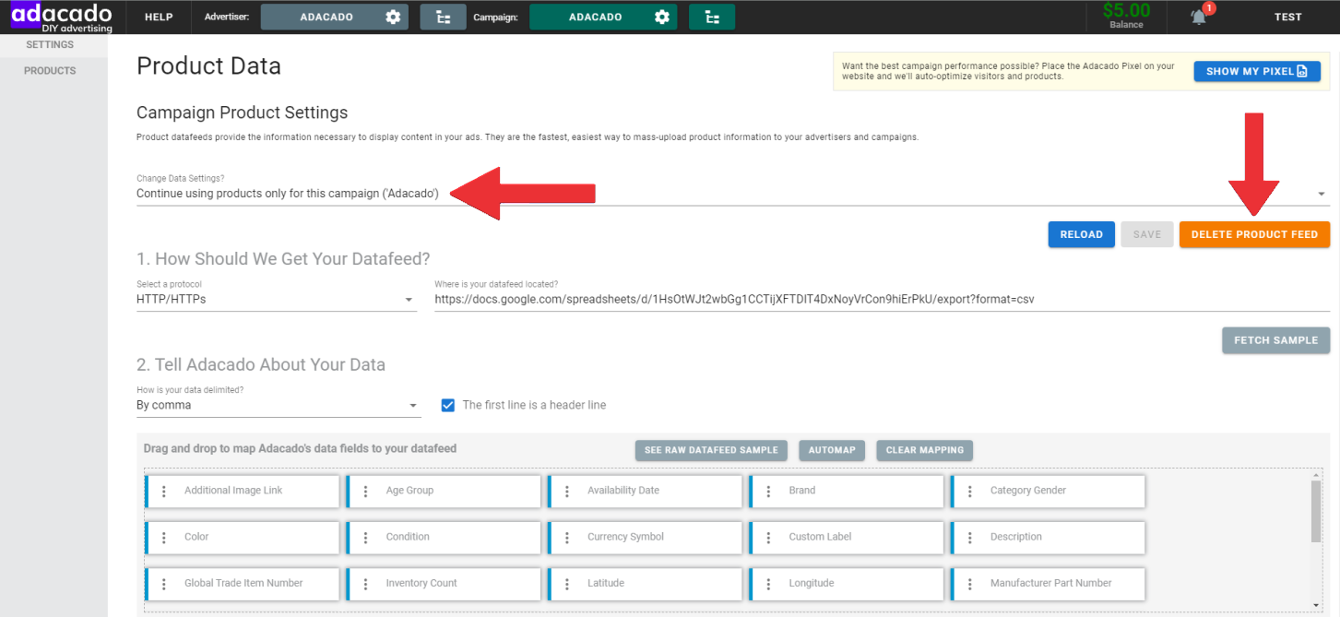
Task: Toggle 'The first line is a header line'
Action: click(448, 405)
